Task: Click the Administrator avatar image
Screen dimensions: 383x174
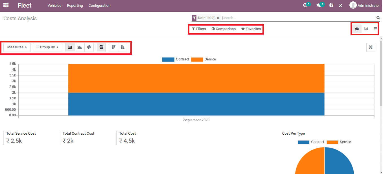Action: [353, 5]
